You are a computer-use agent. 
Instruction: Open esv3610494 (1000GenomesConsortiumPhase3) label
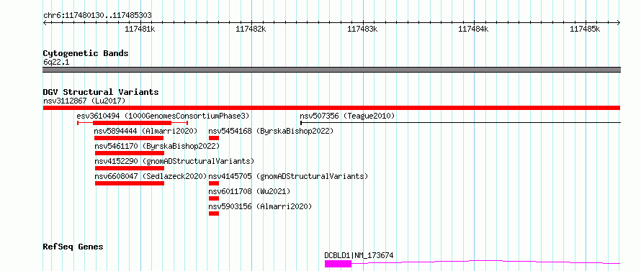coord(163,116)
